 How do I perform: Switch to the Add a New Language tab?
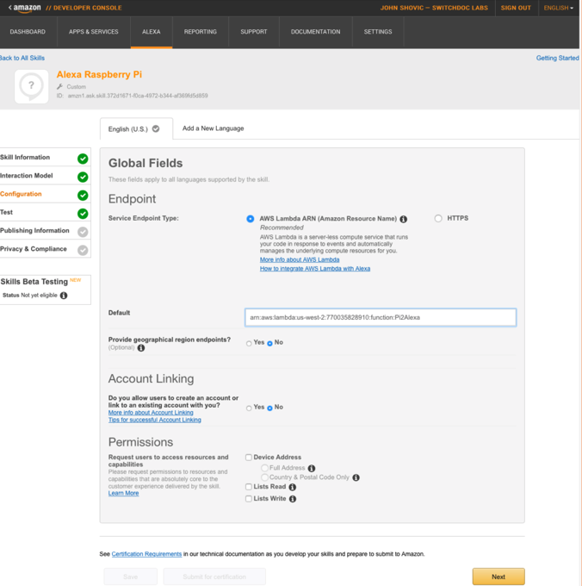coord(213,128)
